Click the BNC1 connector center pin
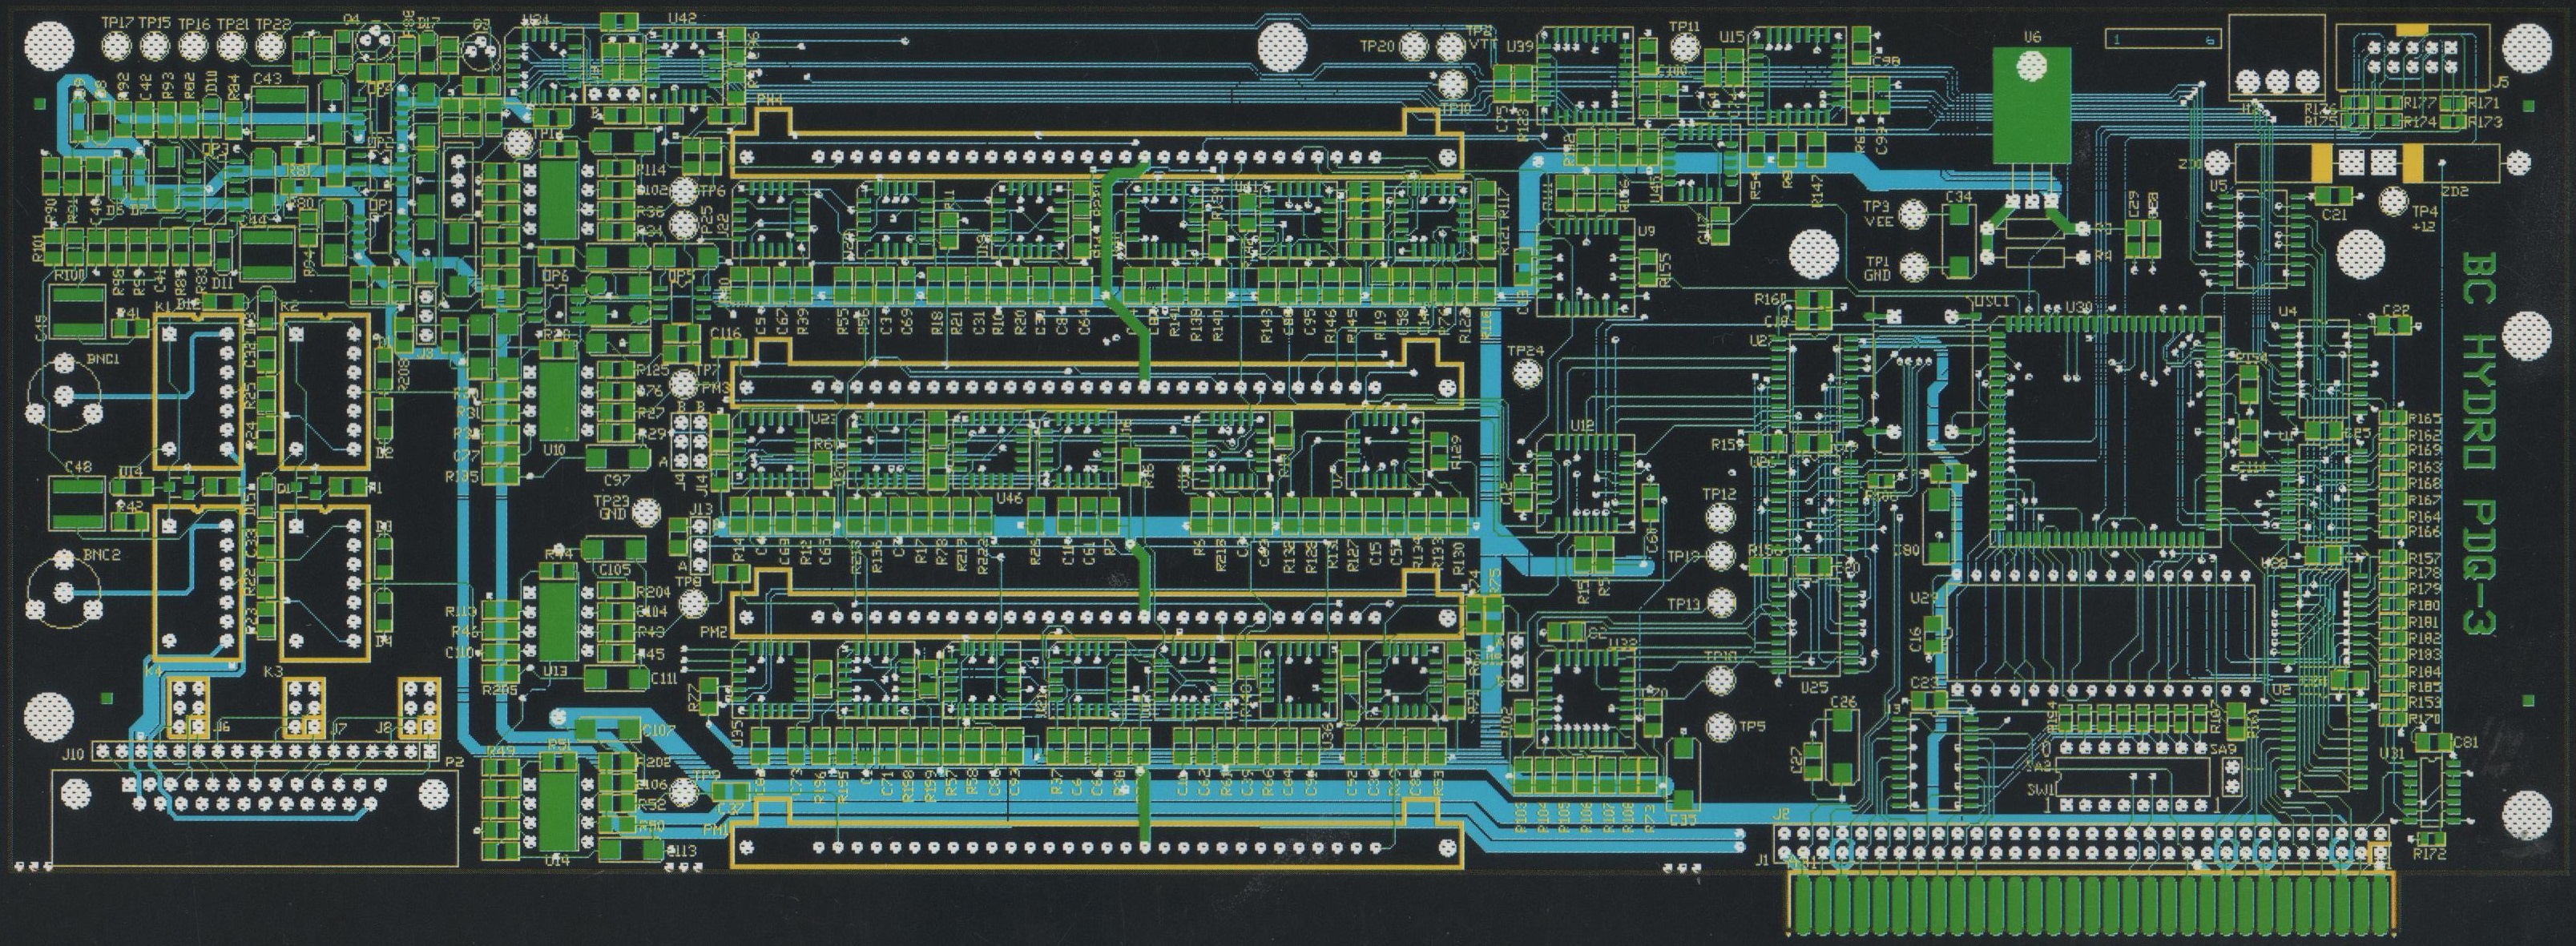Viewport: 2576px width, 946px height. point(63,397)
